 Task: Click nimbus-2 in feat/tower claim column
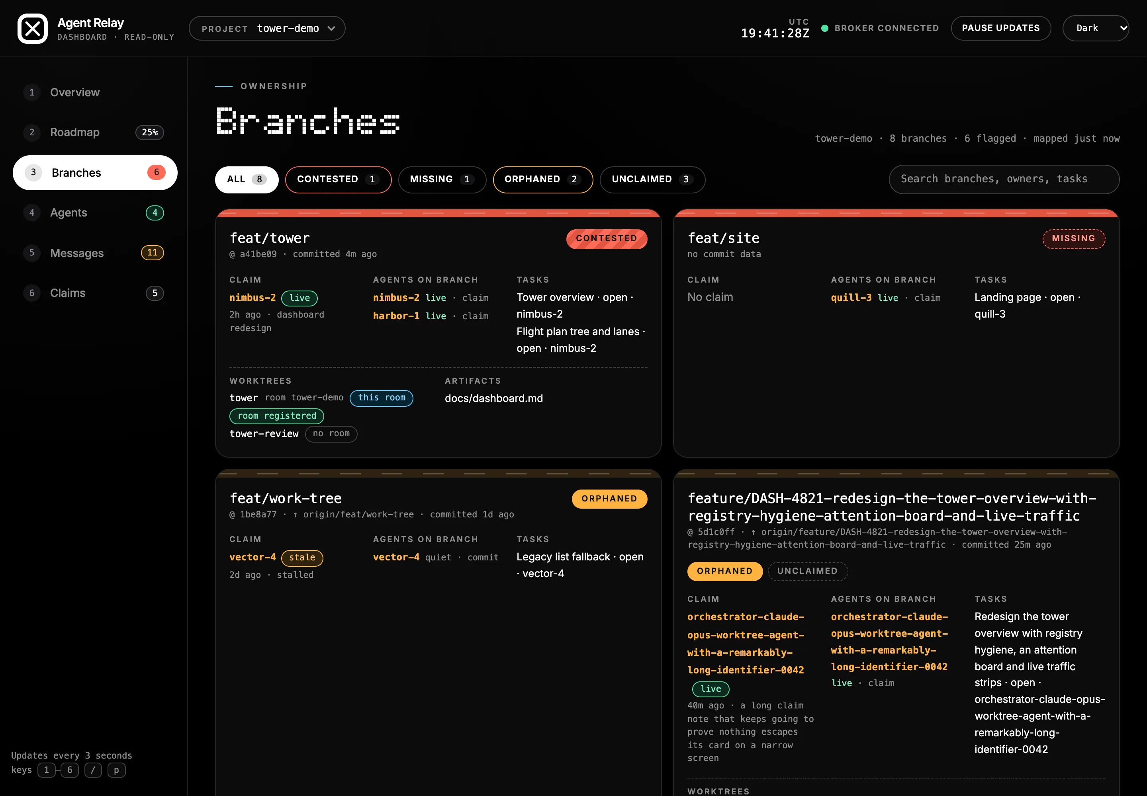(x=252, y=297)
